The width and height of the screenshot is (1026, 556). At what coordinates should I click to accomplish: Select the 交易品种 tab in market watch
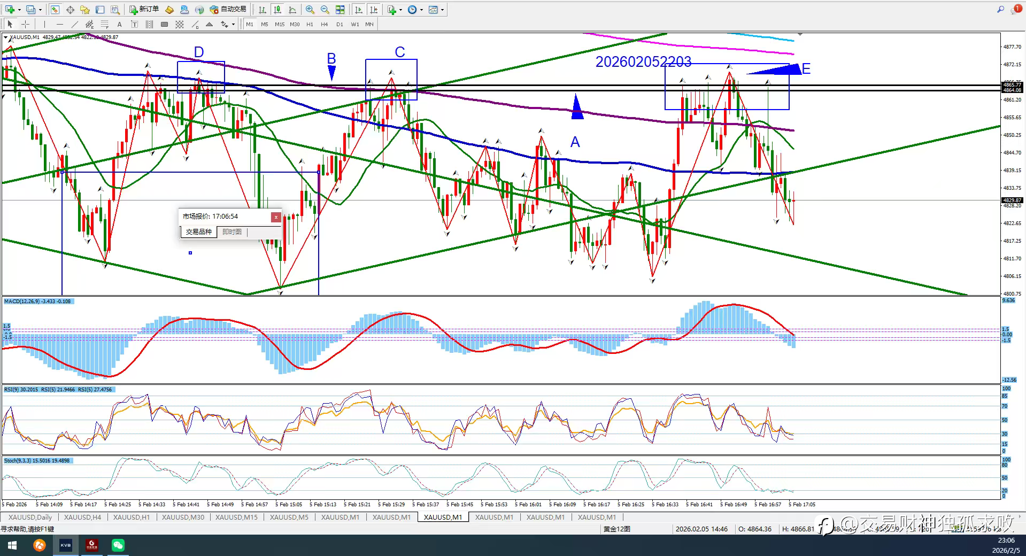pos(199,232)
